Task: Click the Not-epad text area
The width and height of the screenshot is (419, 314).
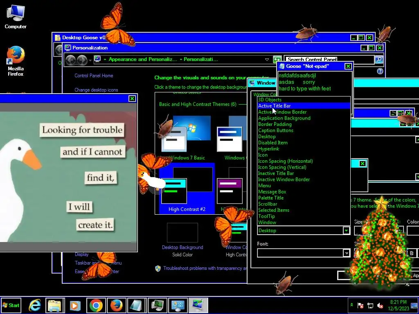Action: pos(315,84)
